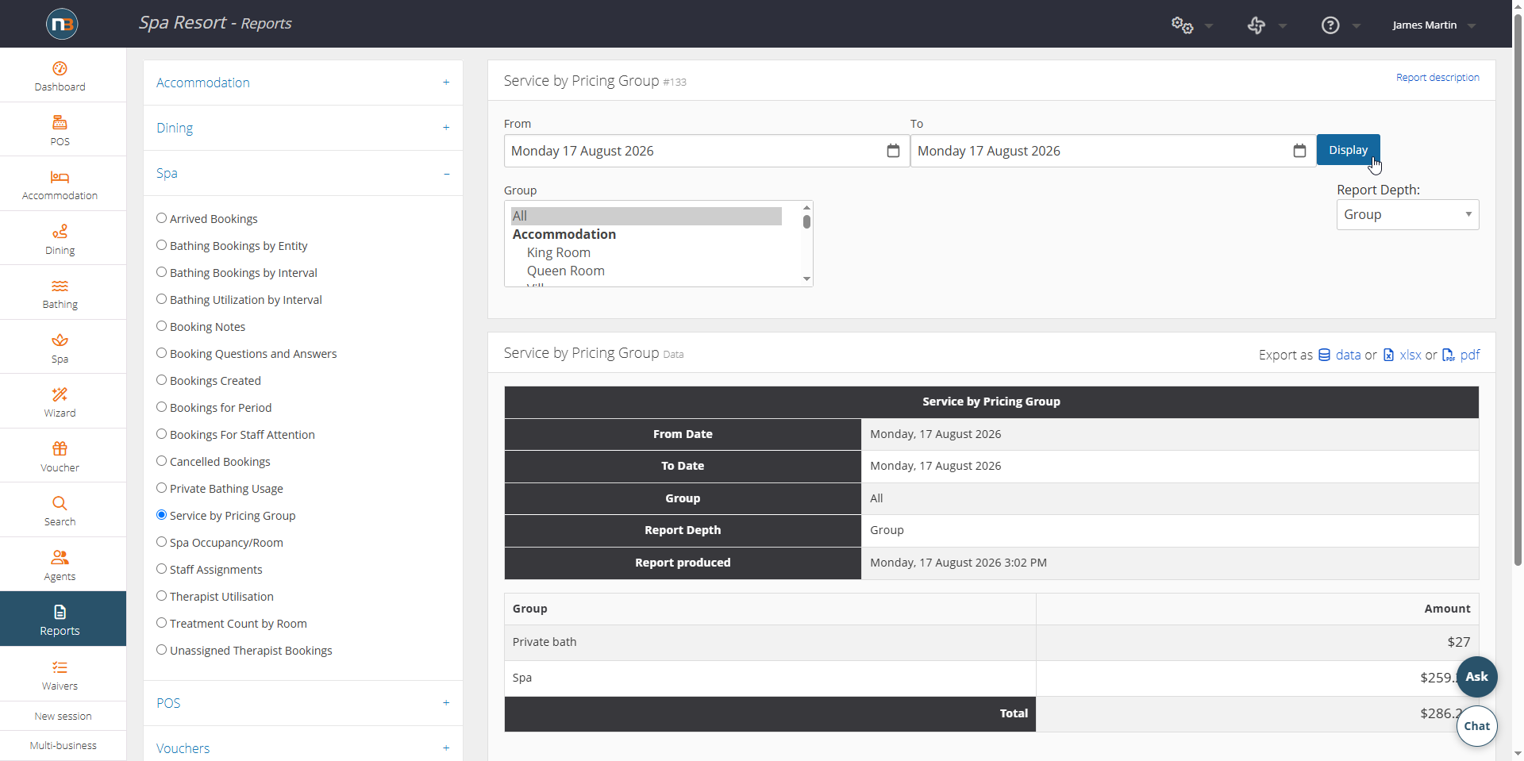Select Cancelled Bookings report radio

point(161,461)
